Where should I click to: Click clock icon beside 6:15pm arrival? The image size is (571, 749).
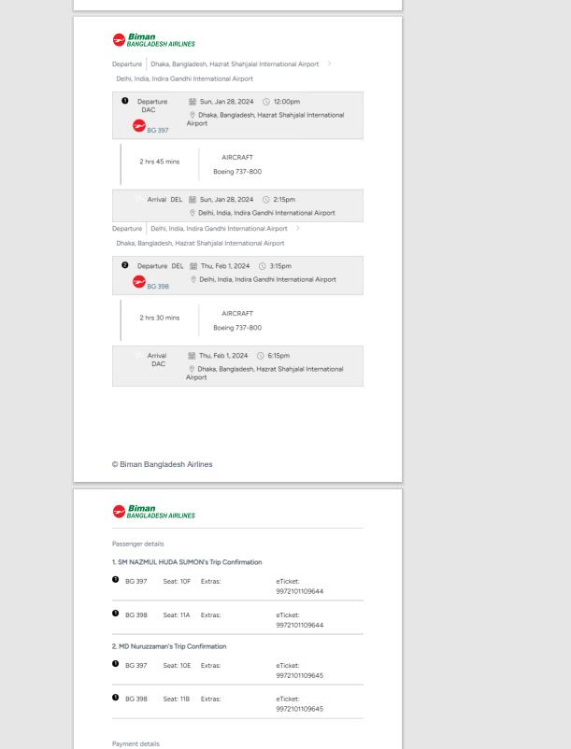[261, 356]
